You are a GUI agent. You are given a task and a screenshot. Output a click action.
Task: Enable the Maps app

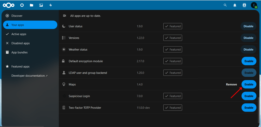pos(249,84)
